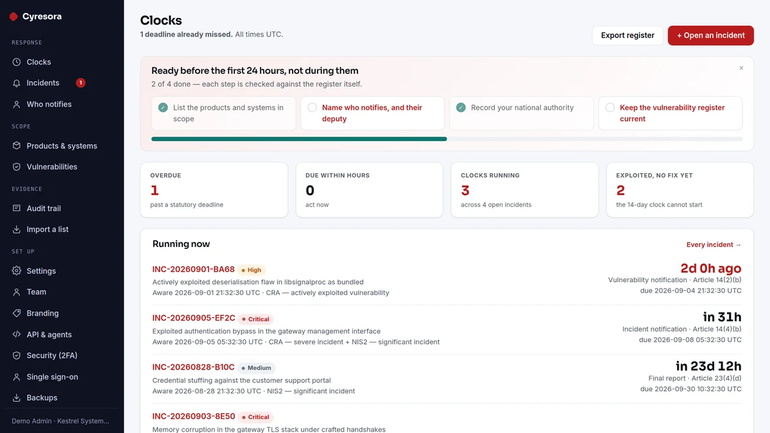The image size is (770, 433).
Task: Click the Settings gear icon
Action: click(x=17, y=271)
